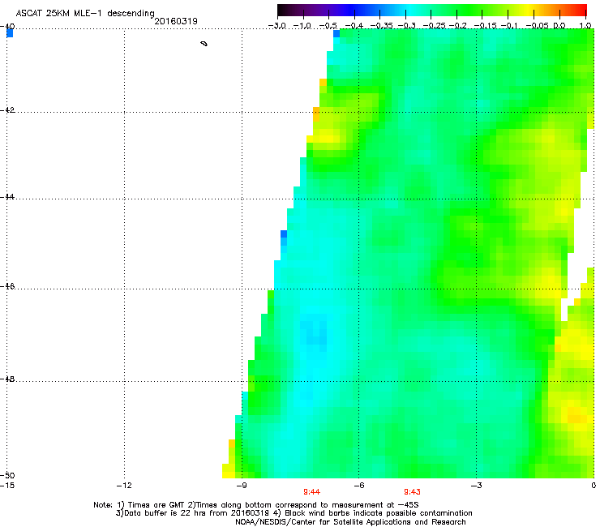The width and height of the screenshot is (600, 527).
Task: Click the small black island outline
Action: [x=204, y=44]
